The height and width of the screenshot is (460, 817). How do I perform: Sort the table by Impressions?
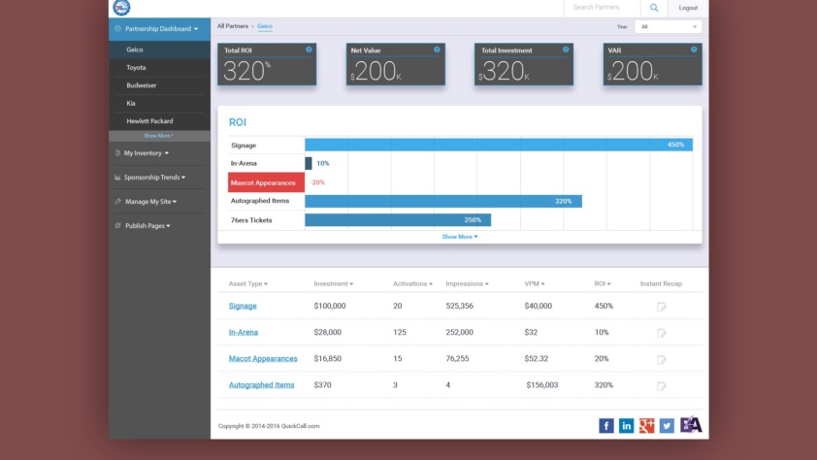tap(467, 284)
